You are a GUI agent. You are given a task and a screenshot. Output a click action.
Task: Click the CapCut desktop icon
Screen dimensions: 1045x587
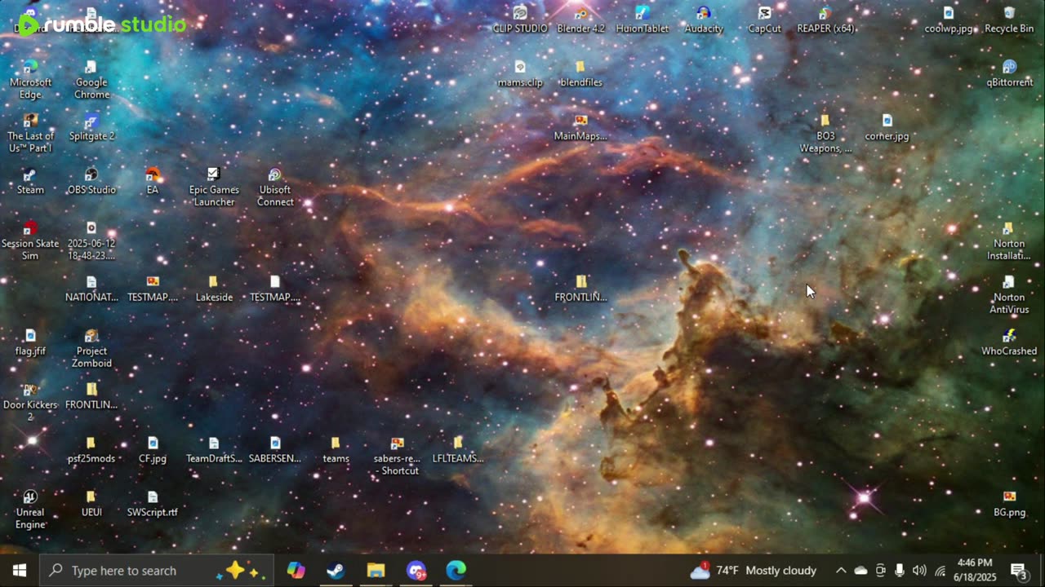764,20
